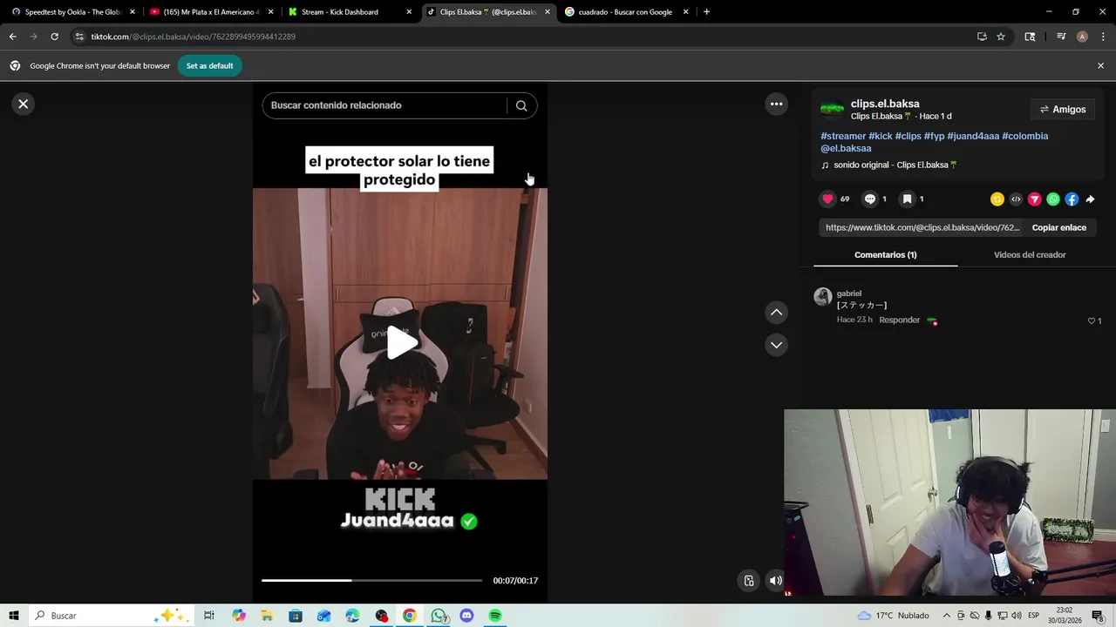Screen dimensions: 1116x627
Task: Show hidden system tray icons
Action: coord(946,616)
